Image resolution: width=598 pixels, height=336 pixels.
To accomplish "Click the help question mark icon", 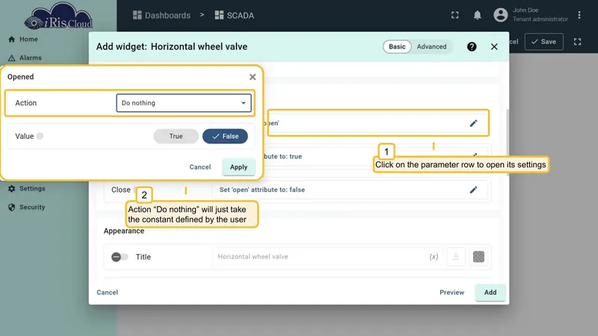I will (472, 46).
